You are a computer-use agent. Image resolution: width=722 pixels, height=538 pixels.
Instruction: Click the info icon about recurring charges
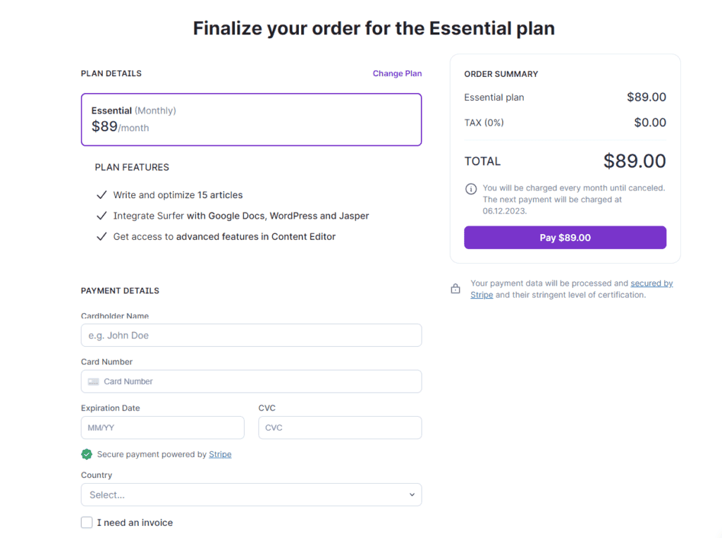click(470, 188)
